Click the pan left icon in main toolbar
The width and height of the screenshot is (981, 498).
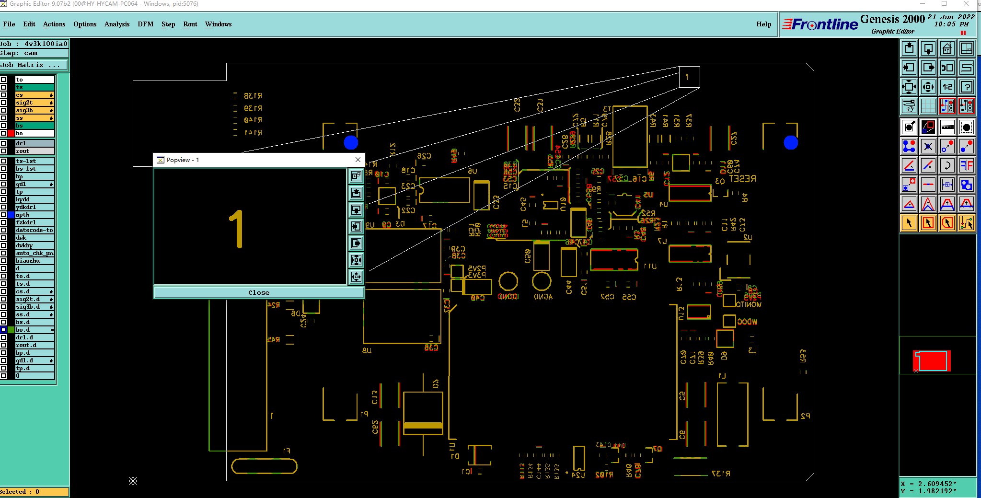coord(909,68)
